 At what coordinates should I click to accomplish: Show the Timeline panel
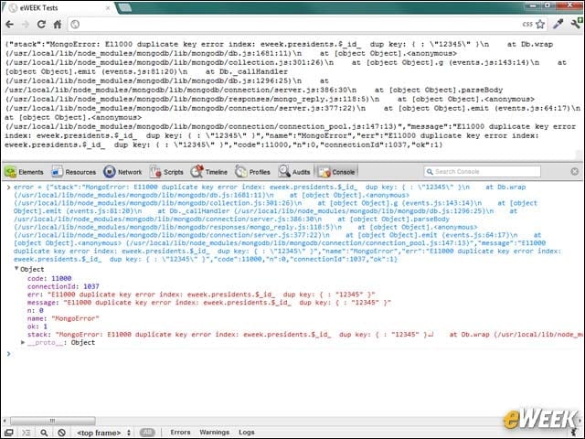point(209,172)
